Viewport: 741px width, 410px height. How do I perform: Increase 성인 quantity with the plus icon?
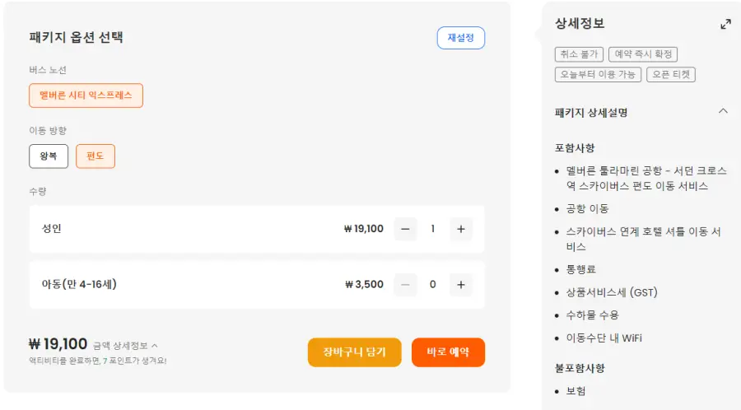[x=461, y=229]
